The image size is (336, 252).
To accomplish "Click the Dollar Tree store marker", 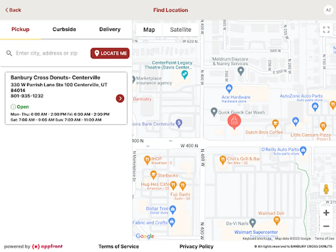I will 173,209.
